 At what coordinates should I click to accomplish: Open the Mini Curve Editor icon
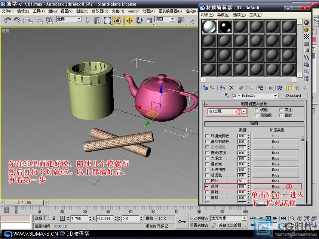tap(6, 210)
